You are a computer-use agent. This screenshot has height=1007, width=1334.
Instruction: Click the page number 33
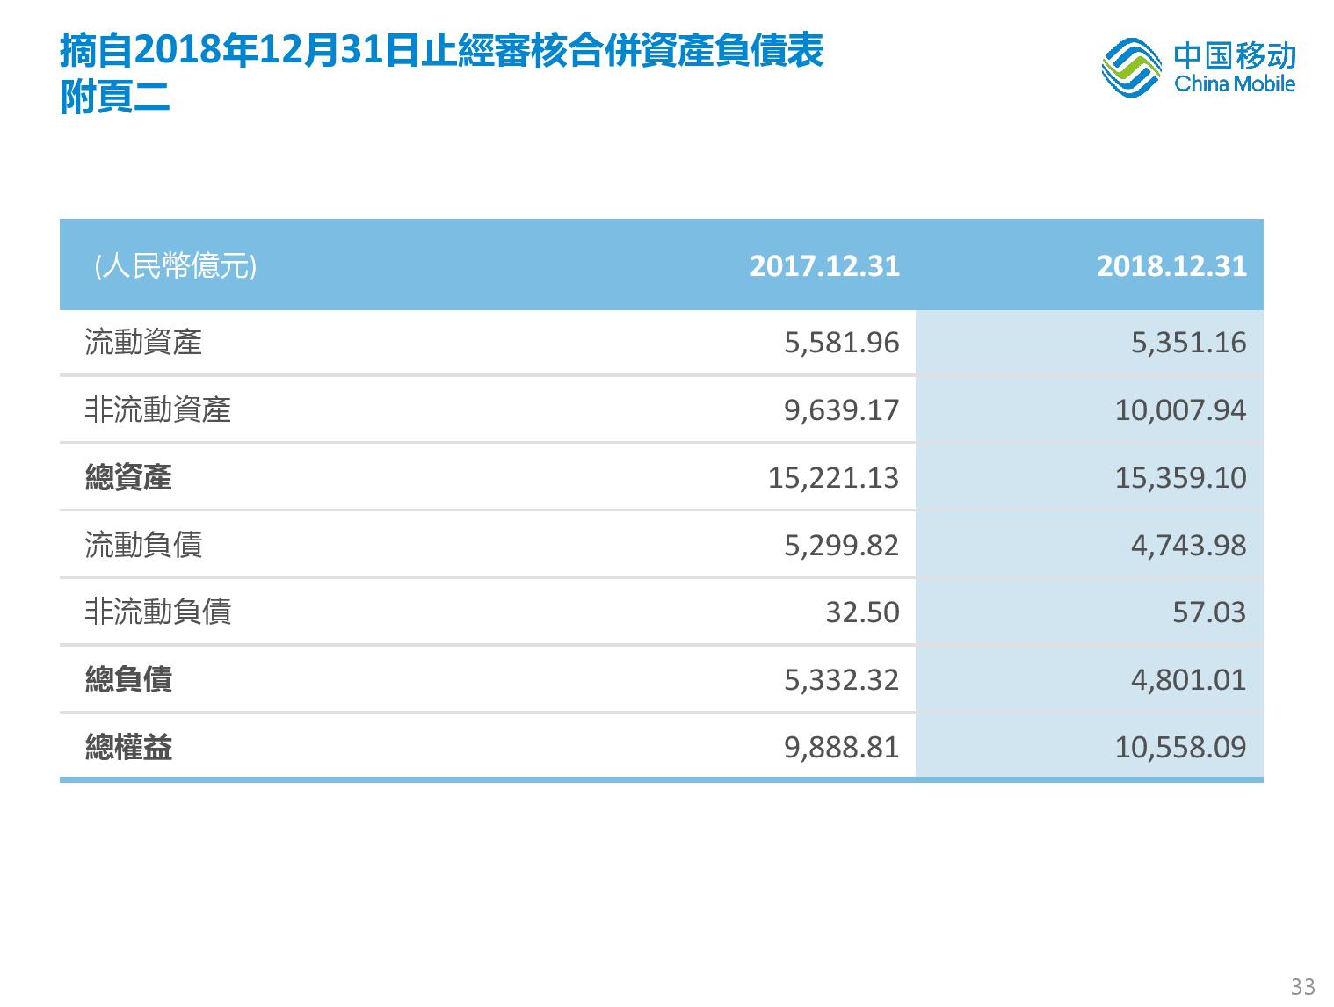pos(1302,986)
